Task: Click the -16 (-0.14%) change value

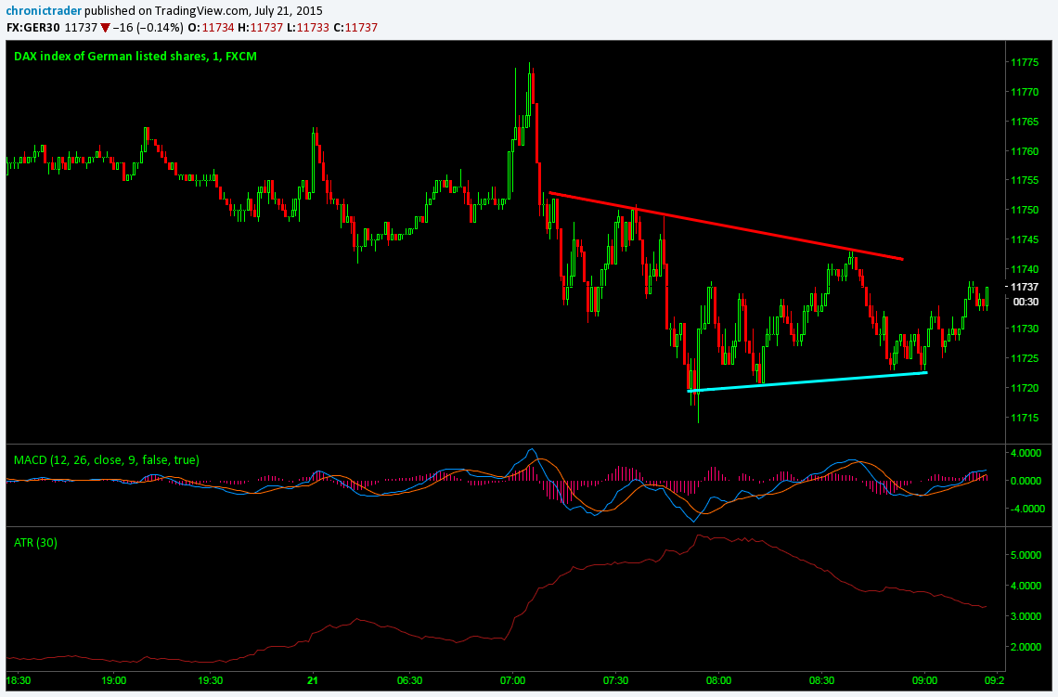Action: (148, 28)
